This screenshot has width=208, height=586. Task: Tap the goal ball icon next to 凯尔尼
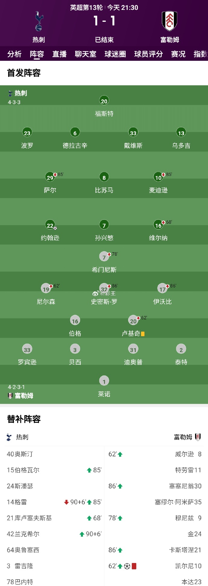tap(127, 566)
